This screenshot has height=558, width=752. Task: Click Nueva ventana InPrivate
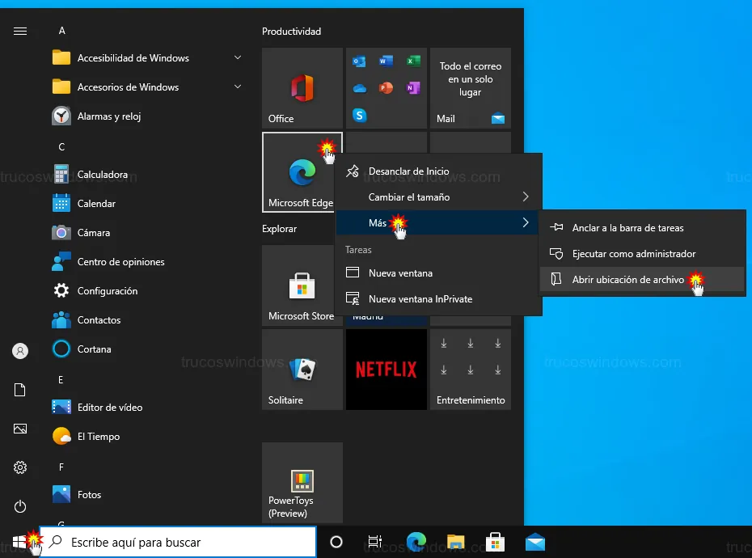(420, 299)
